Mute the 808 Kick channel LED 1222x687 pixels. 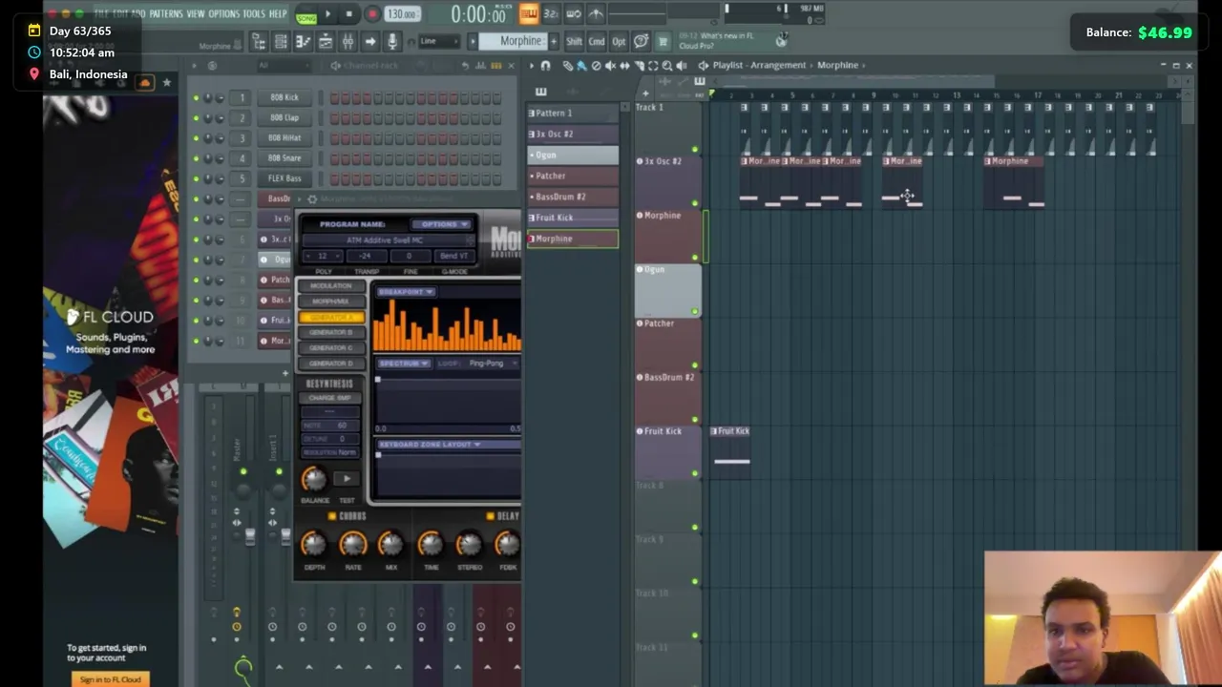197,98
